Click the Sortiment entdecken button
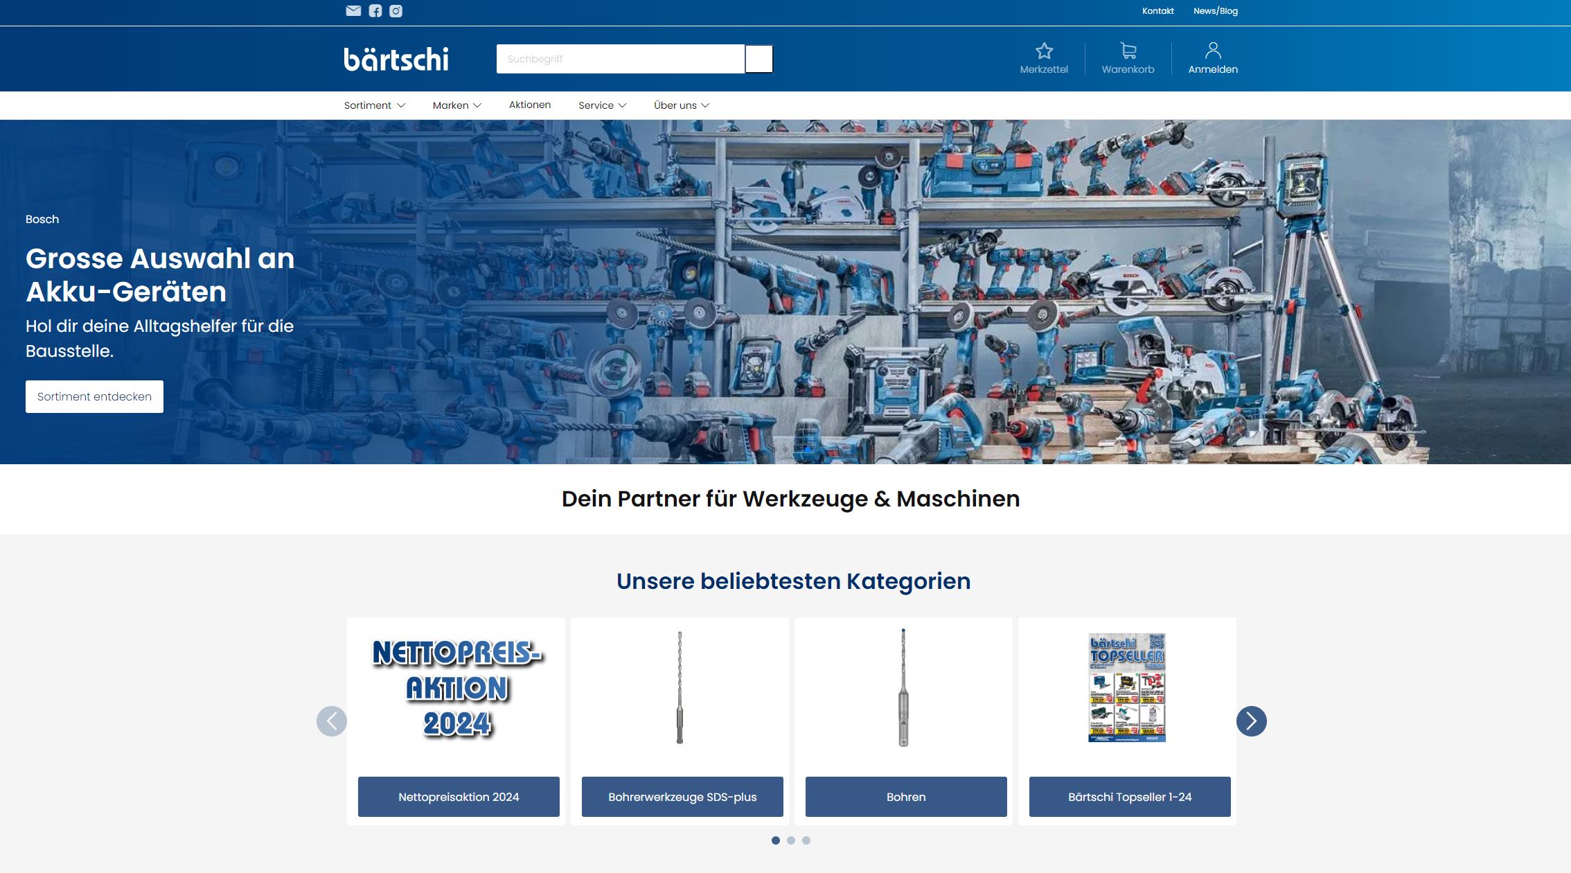The width and height of the screenshot is (1571, 873). [x=94, y=396]
